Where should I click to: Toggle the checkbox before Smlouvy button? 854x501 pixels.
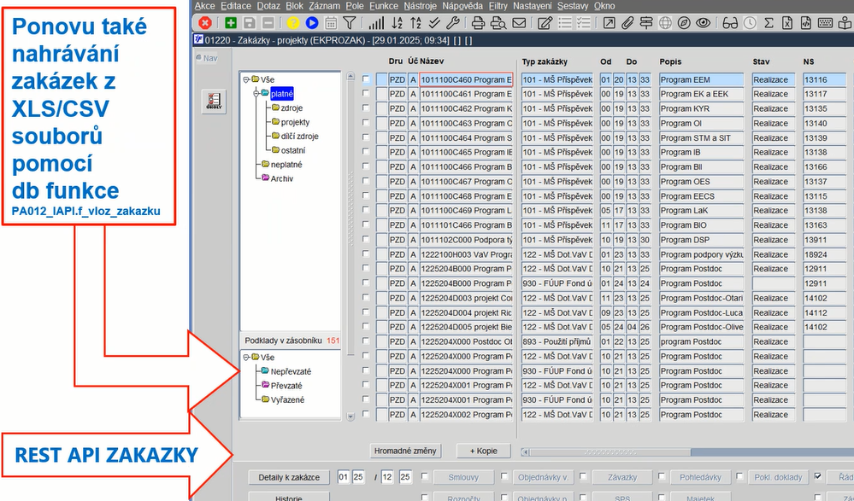[425, 476]
